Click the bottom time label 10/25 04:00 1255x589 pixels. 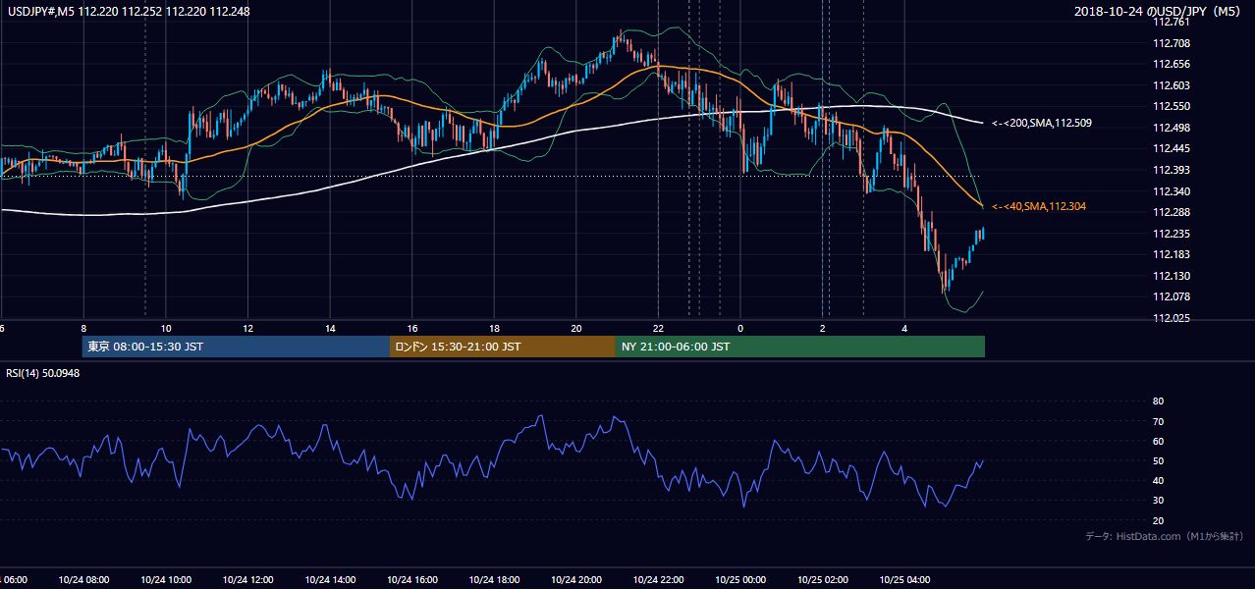click(x=904, y=580)
